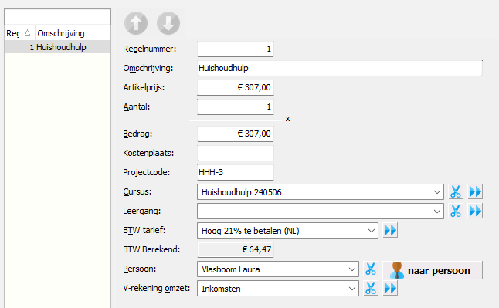Click the Omschrijving field containing Huishoudhulp
Viewport: 499px width, 308px height.
tap(340, 68)
